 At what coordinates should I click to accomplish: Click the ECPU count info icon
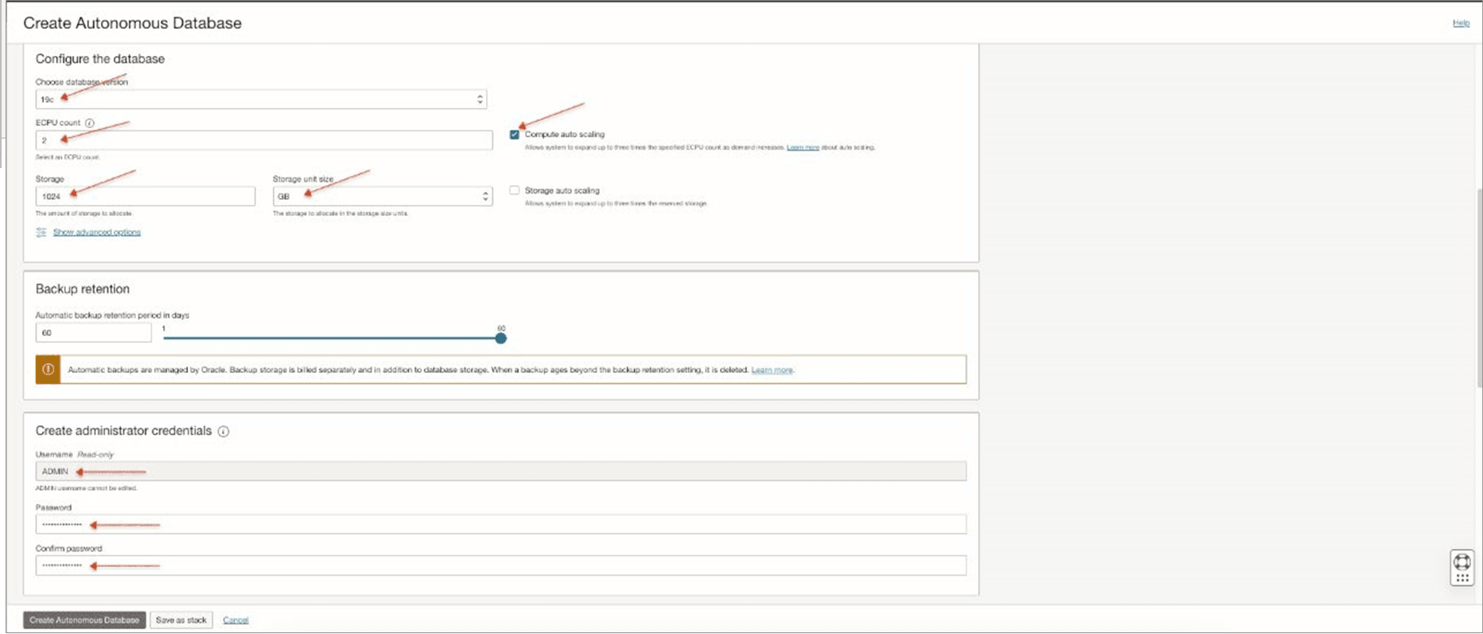click(x=90, y=123)
